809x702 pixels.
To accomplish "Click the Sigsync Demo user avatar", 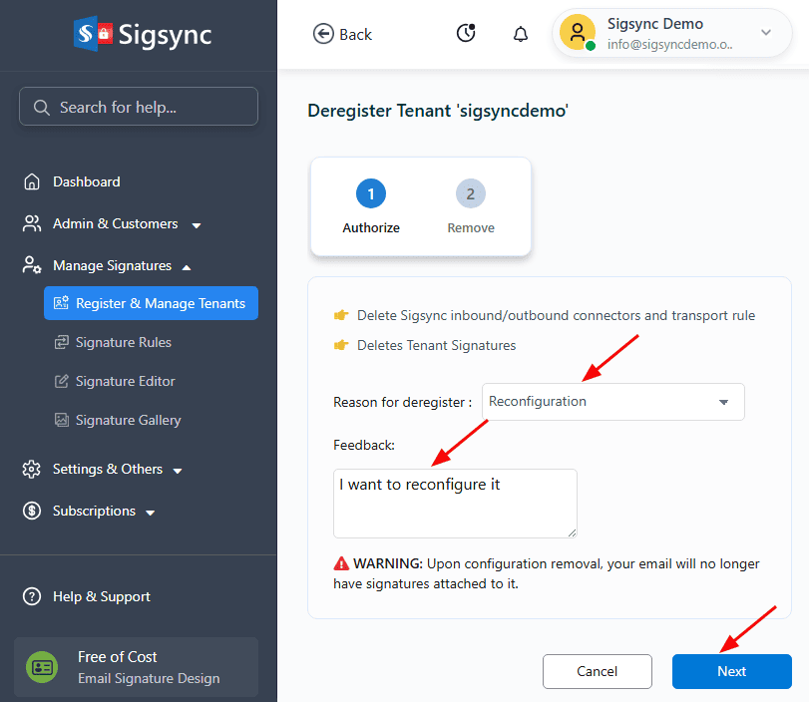I will point(577,33).
